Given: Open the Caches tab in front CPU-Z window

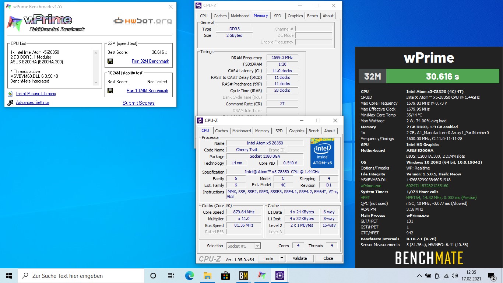Looking at the screenshot, I should point(222,131).
